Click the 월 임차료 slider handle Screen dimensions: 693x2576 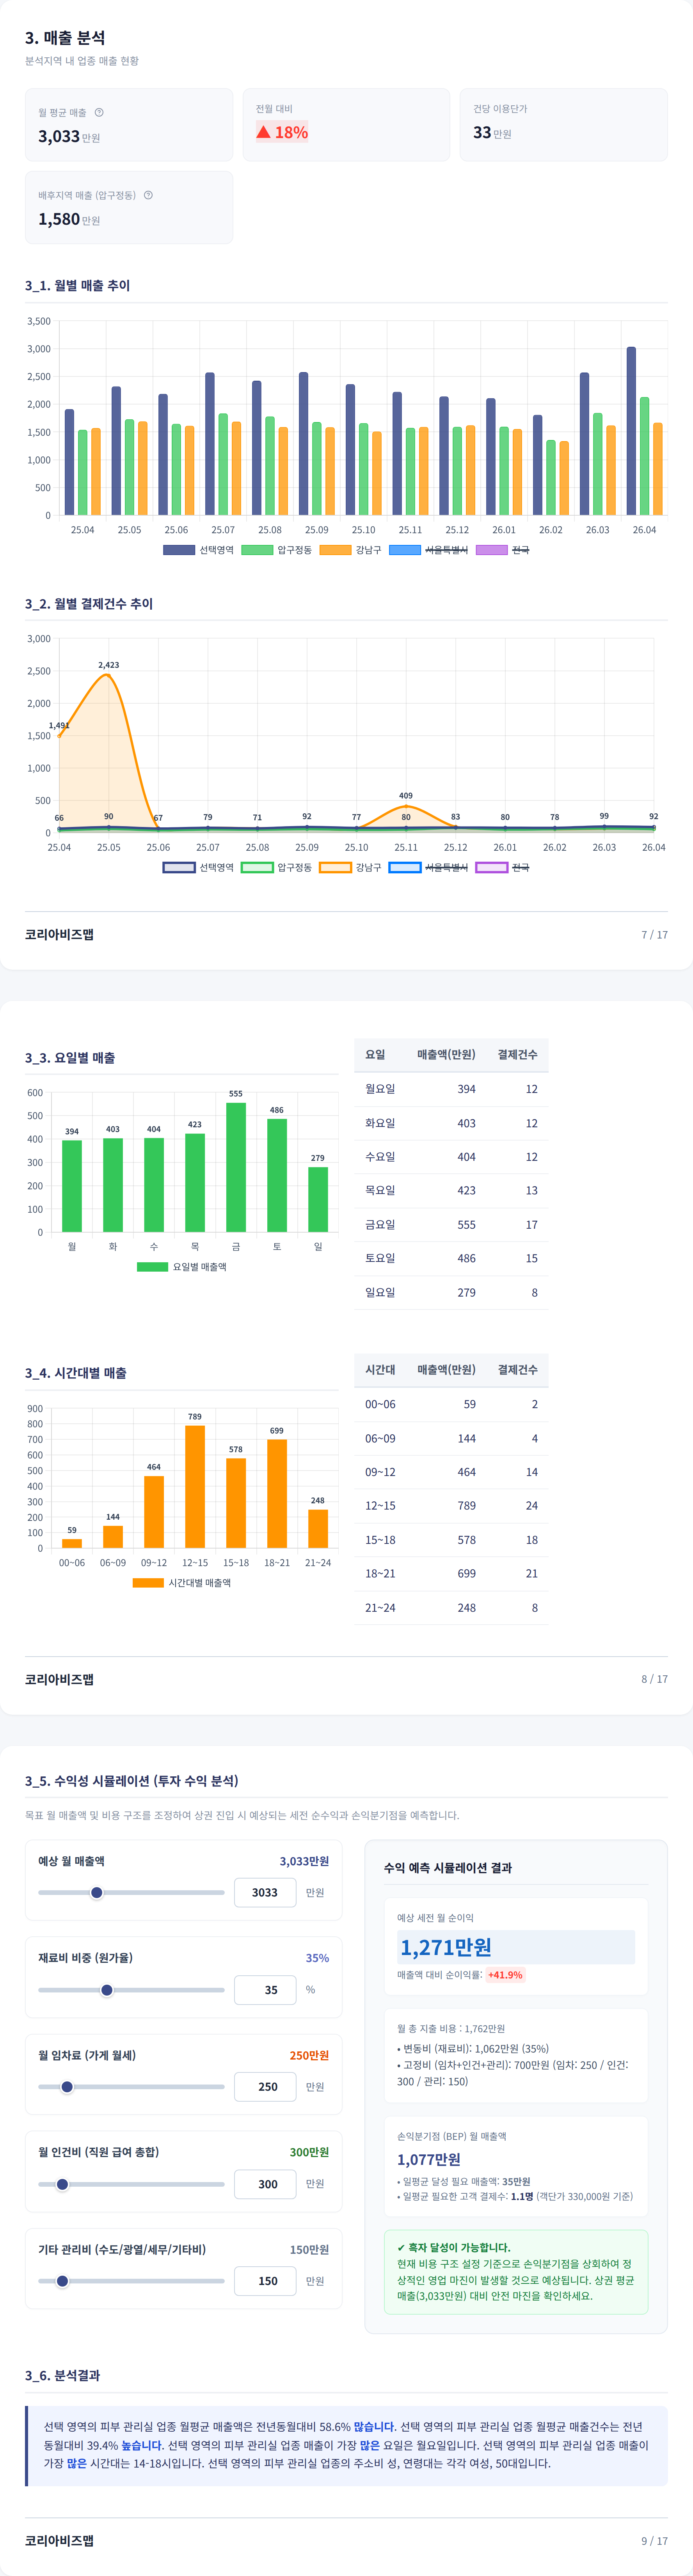point(67,2087)
